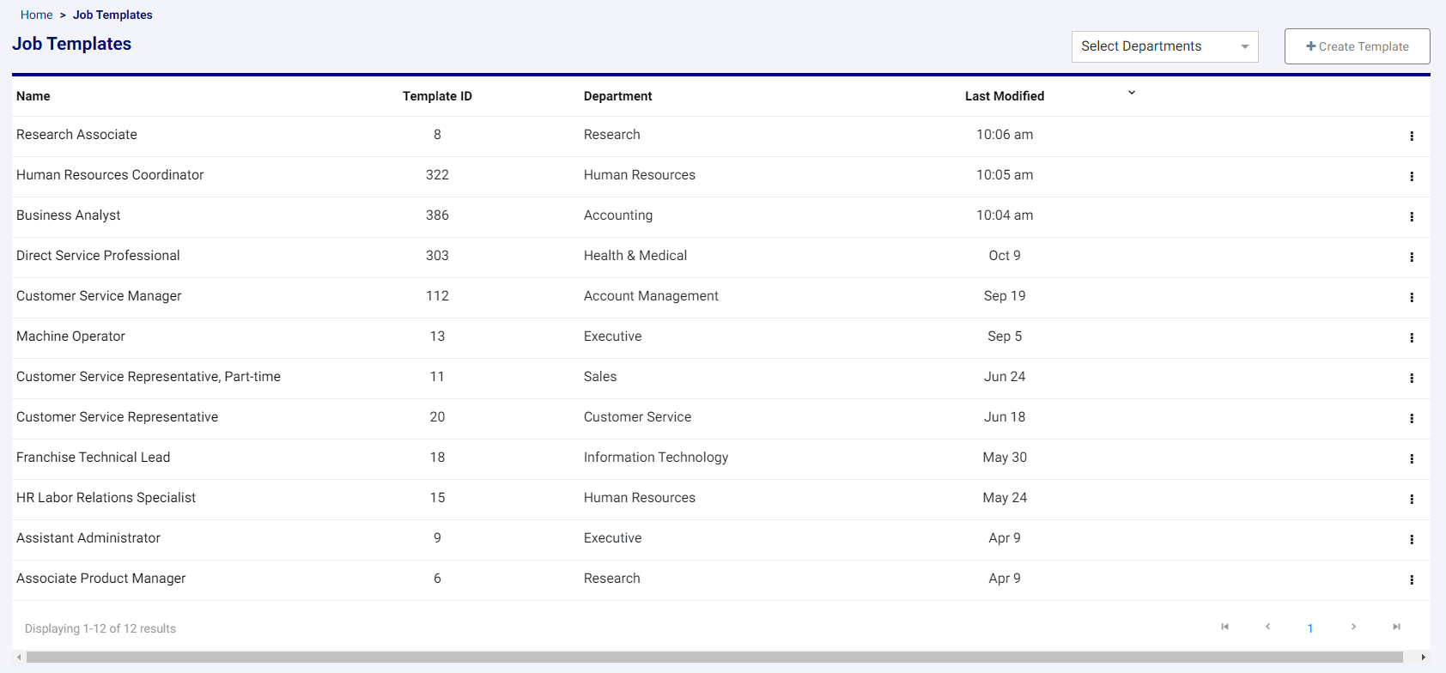Sort by the Department column header
Image resolution: width=1446 pixels, height=673 pixels.
point(617,96)
